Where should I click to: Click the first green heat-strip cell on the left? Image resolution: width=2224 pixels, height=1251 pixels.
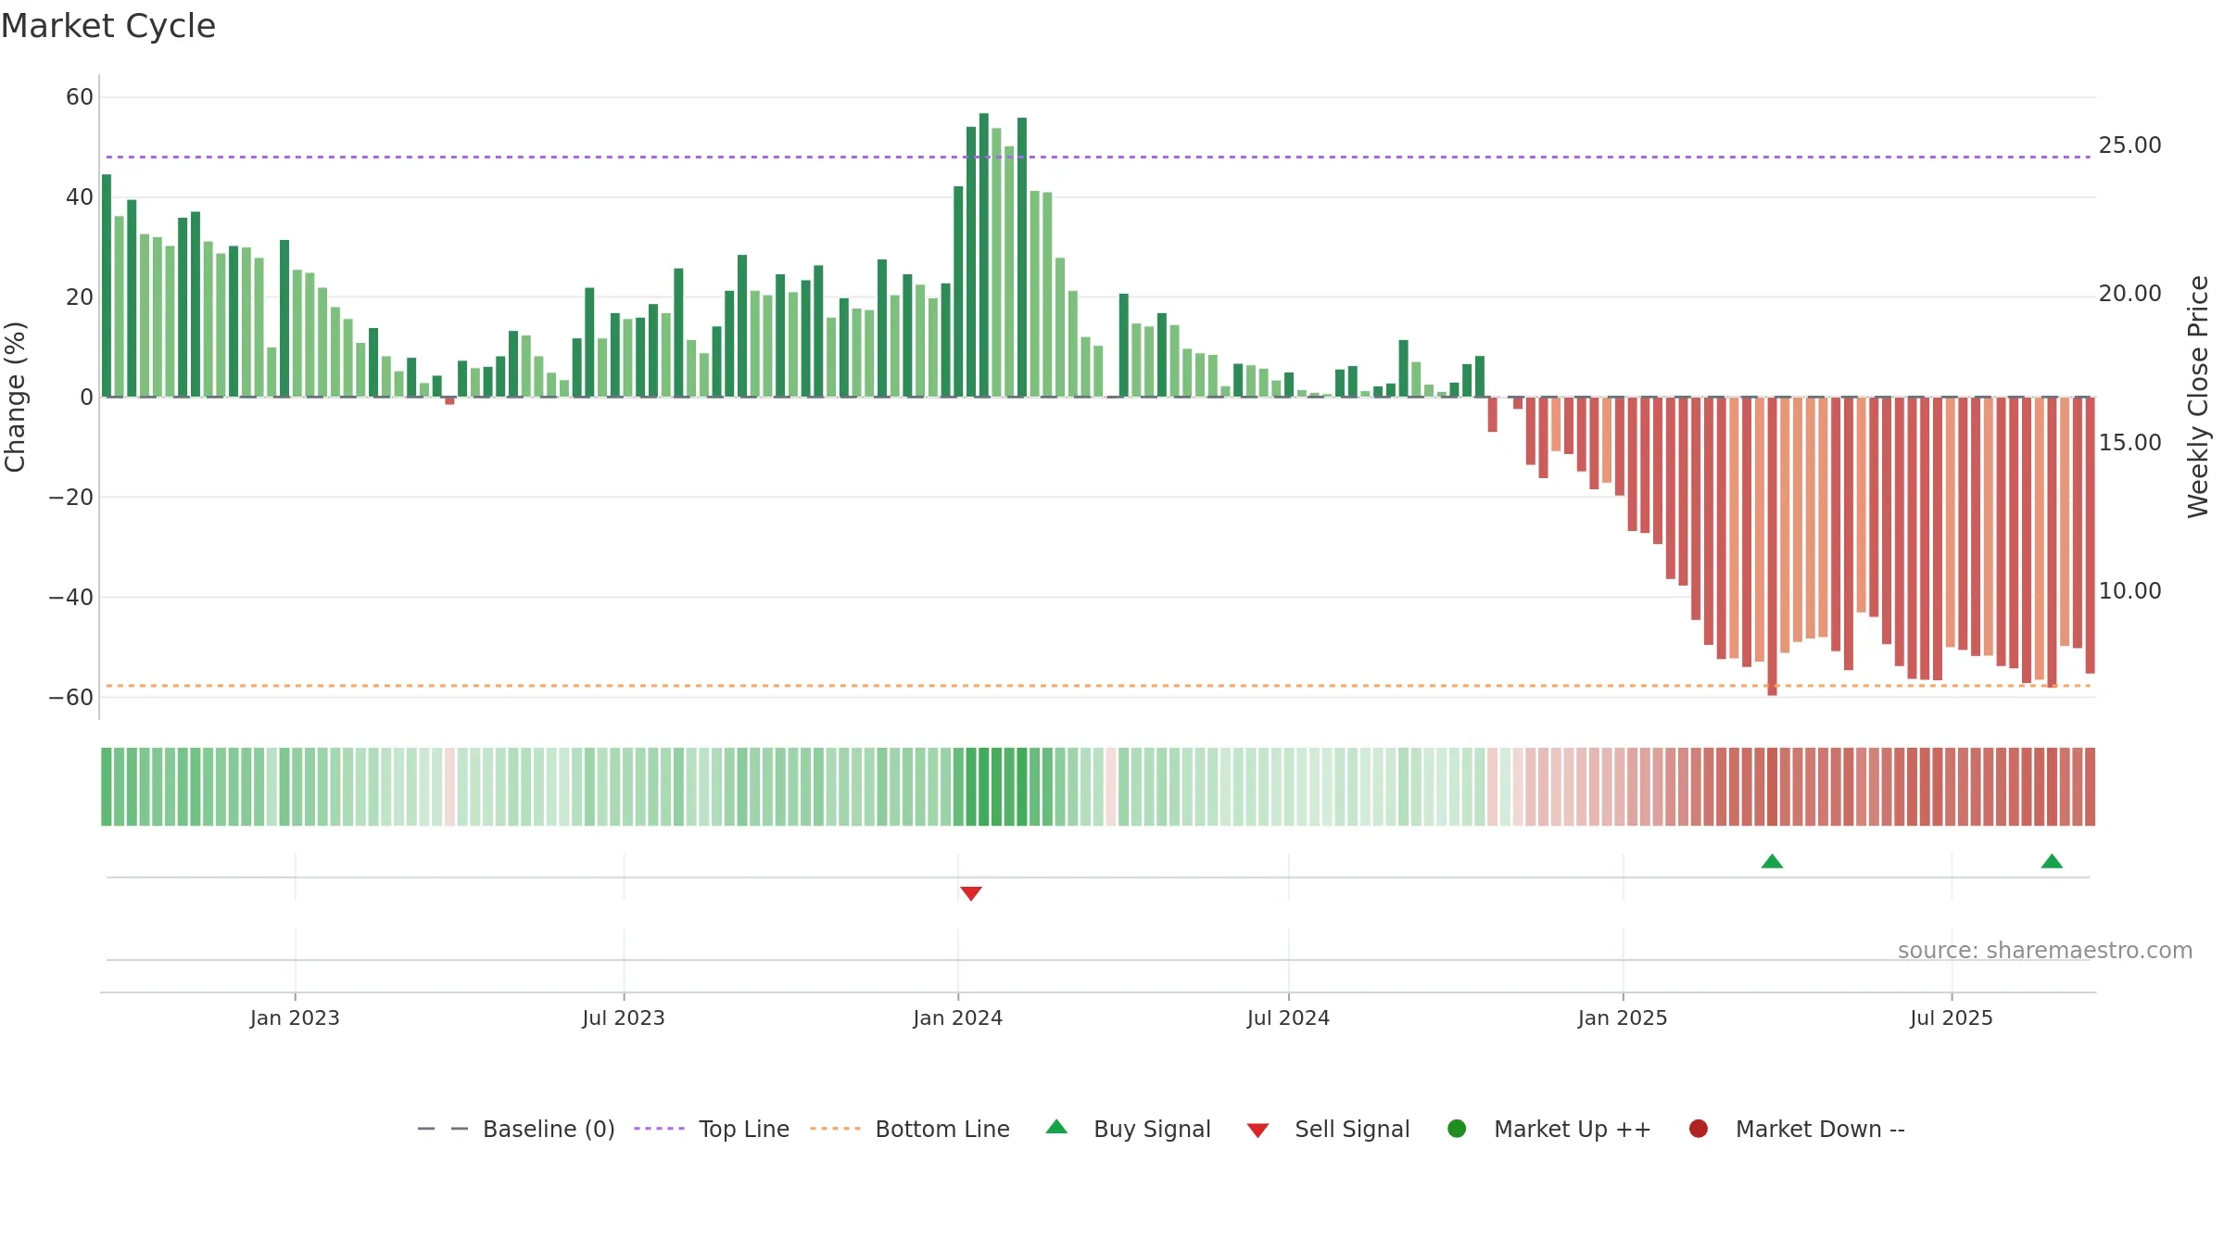coord(107,787)
